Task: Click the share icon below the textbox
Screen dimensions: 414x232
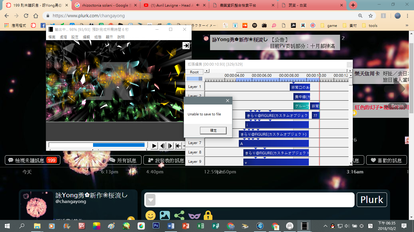Action: tap(179, 215)
